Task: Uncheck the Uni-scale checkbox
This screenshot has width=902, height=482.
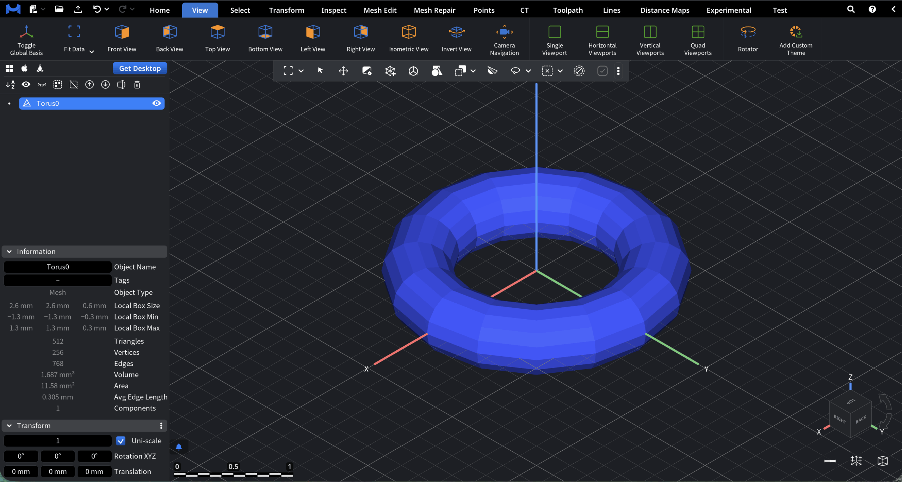Action: coord(121,441)
